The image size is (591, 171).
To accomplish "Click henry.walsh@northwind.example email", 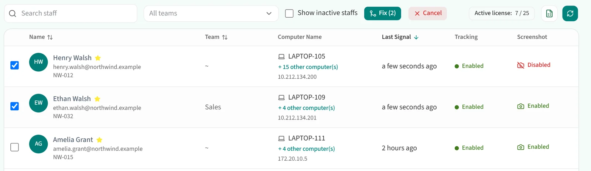I will coord(97,67).
